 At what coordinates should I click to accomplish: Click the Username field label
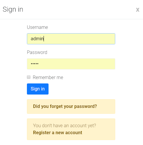(x=37, y=27)
